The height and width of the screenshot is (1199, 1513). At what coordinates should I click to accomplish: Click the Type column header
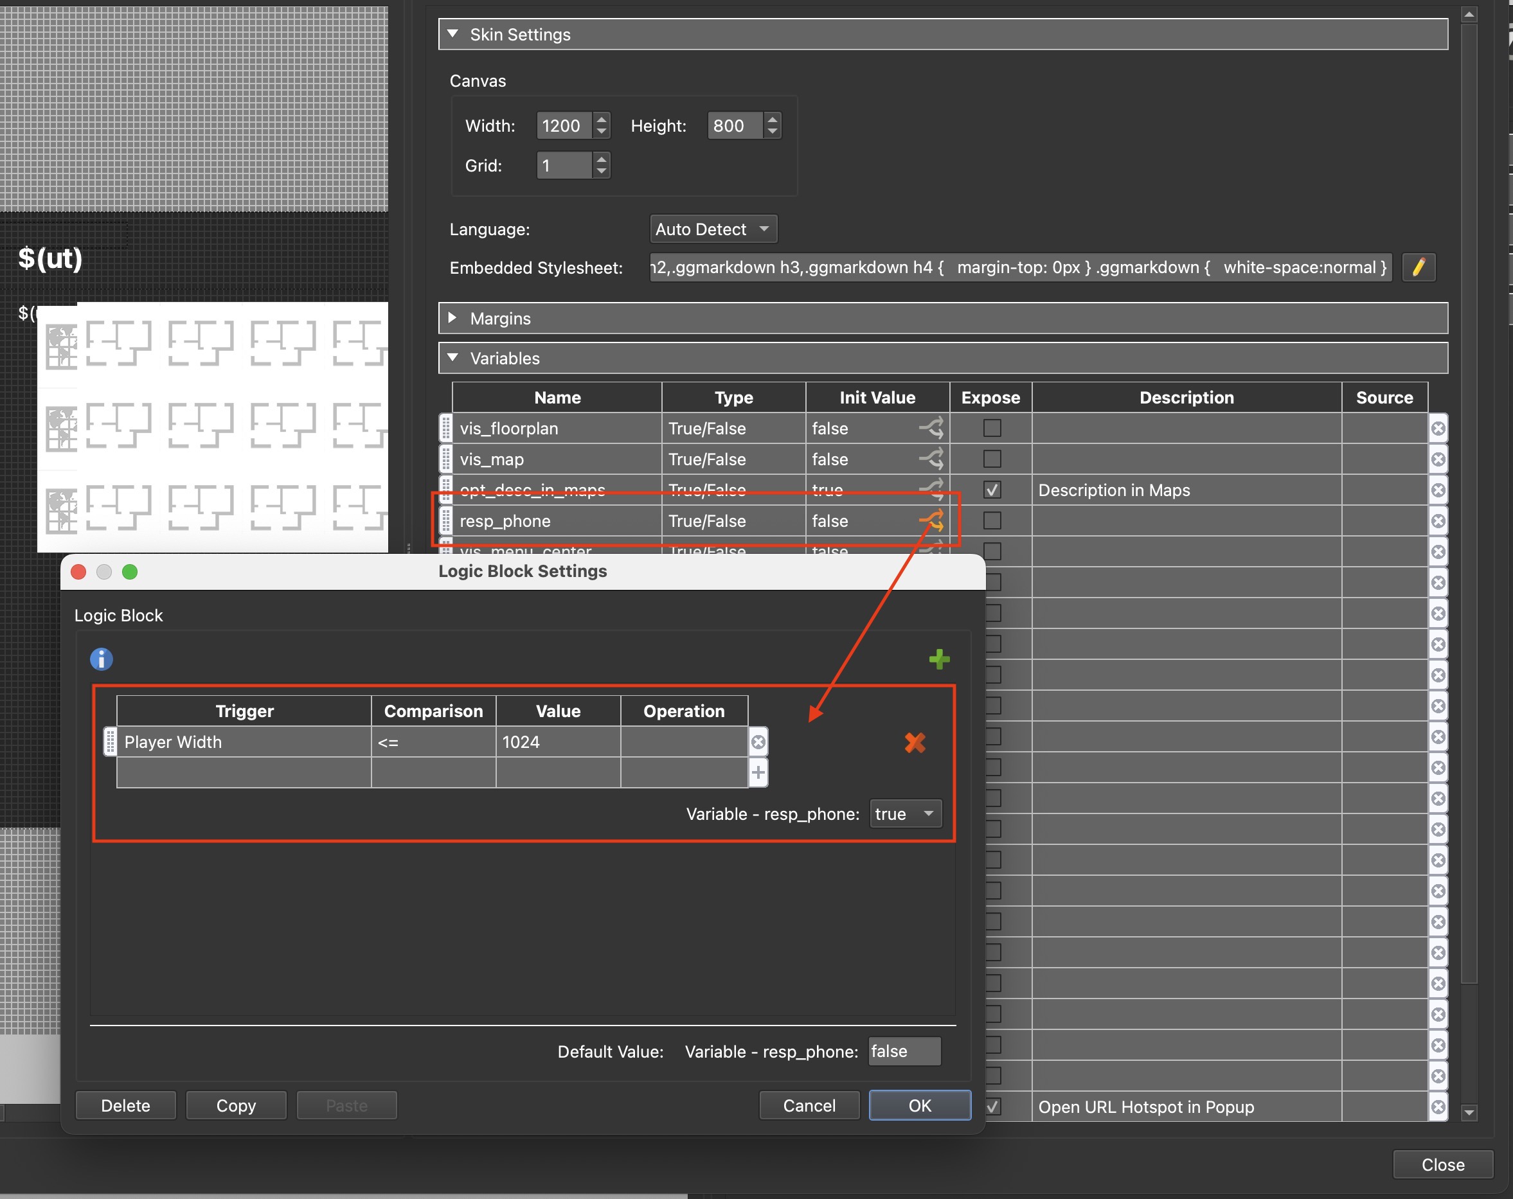coord(733,397)
